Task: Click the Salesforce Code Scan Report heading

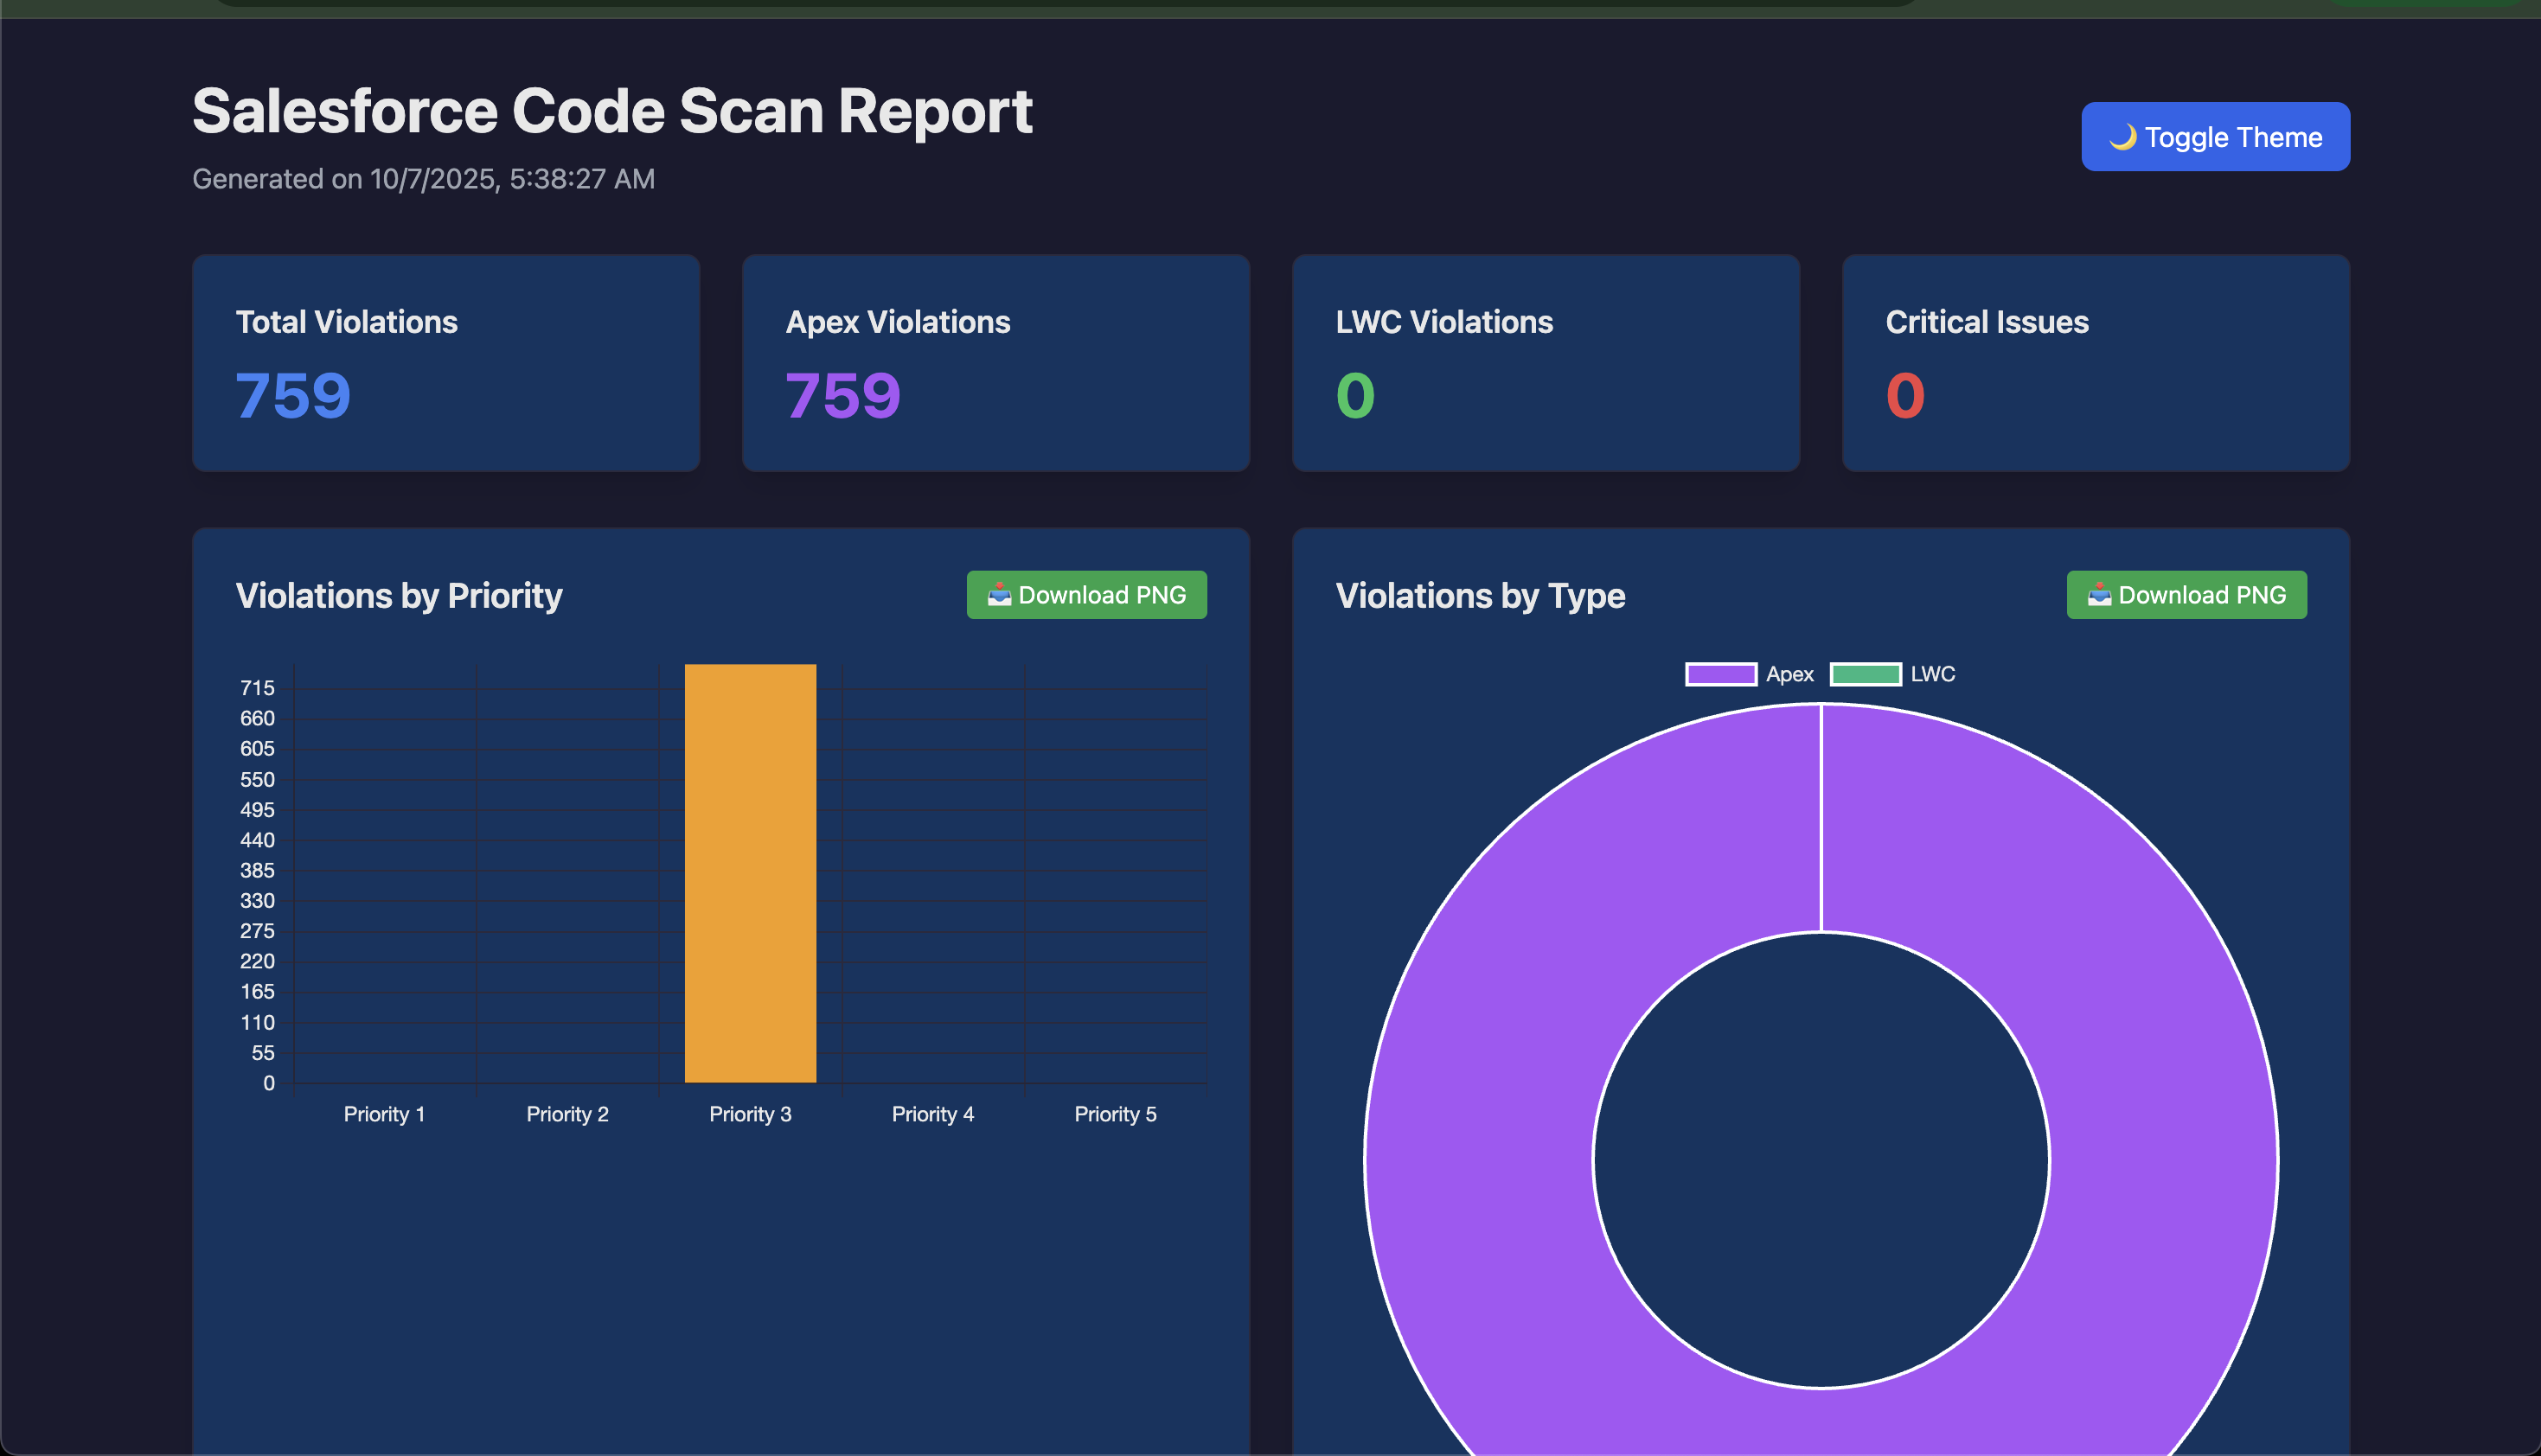Action: click(612, 110)
